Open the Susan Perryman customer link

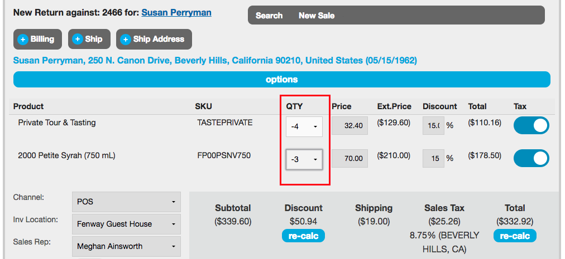tap(176, 12)
